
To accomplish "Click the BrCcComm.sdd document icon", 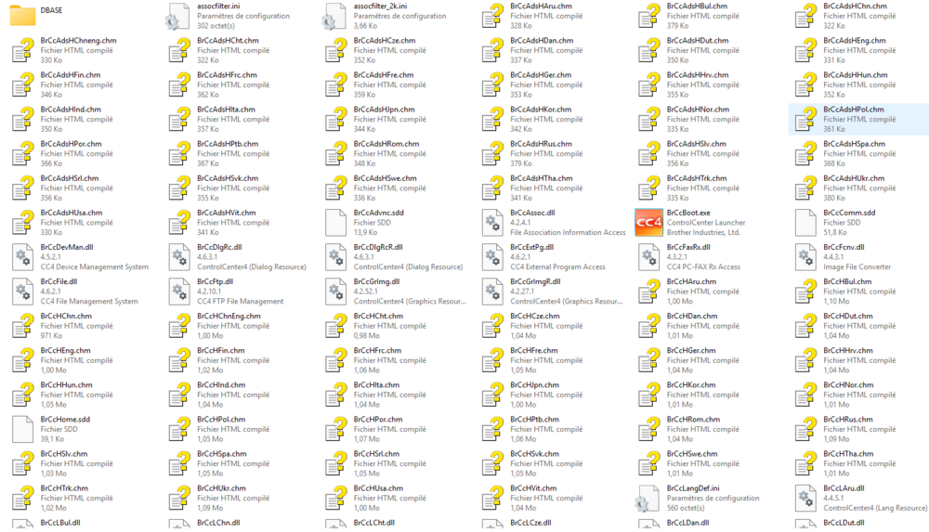I will tap(805, 223).
